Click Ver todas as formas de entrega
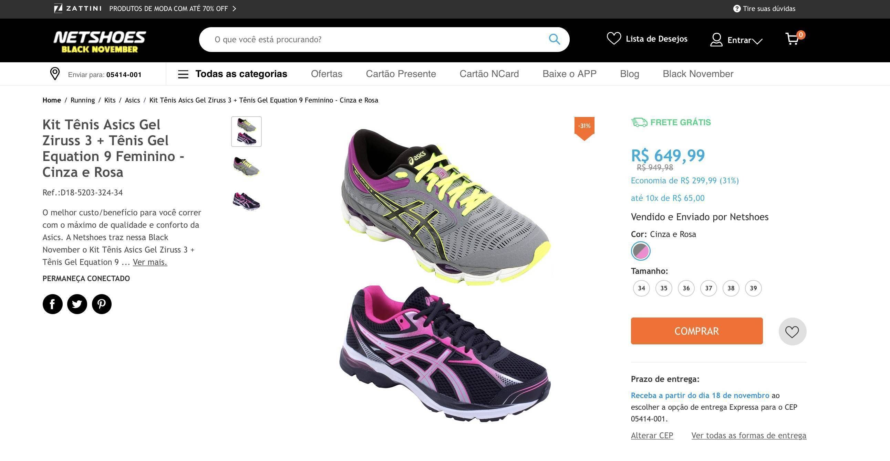 [x=749, y=436]
